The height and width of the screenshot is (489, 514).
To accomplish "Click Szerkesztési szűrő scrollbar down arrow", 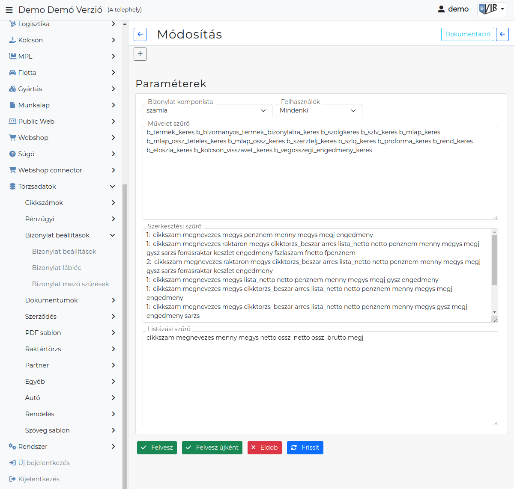I will [495, 312].
